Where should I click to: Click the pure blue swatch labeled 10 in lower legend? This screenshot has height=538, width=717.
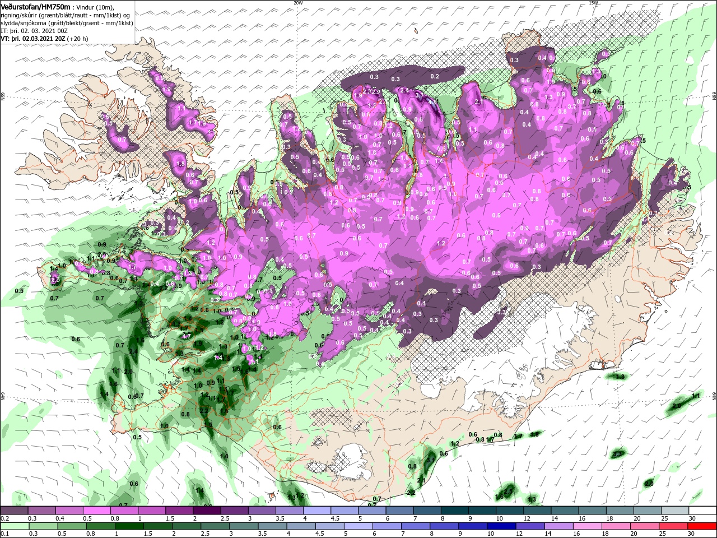(x=500, y=526)
